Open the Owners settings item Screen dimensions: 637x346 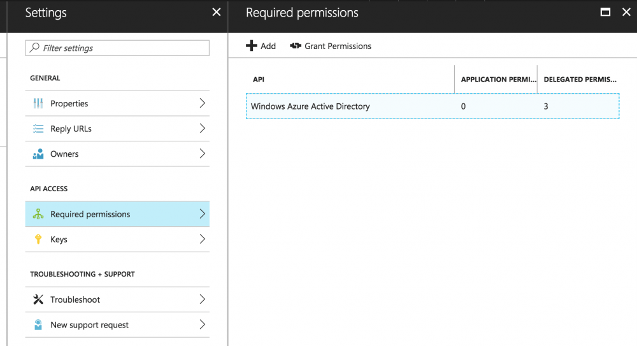(64, 154)
